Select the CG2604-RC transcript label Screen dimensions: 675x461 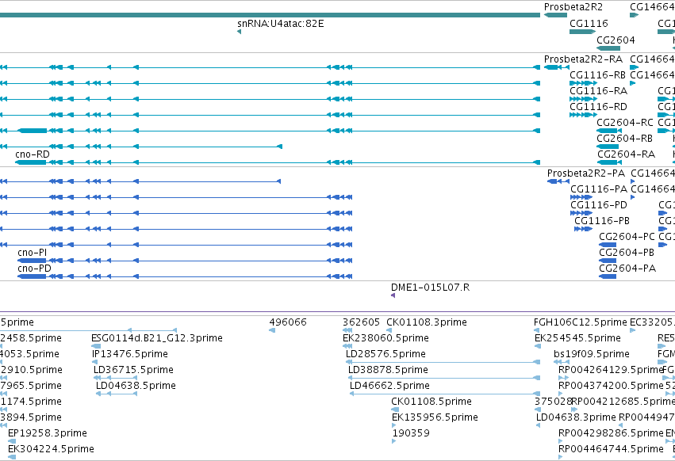pos(625,123)
